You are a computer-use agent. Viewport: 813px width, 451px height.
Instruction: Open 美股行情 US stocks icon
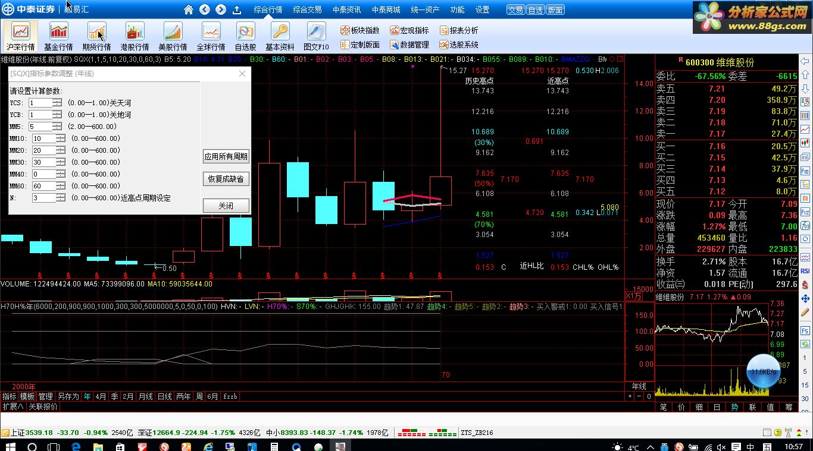click(x=173, y=36)
